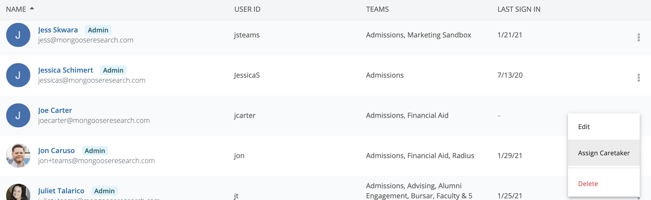The image size is (651, 200).
Task: Click Juliet Talarico's profile photo
Action: pos(18,193)
